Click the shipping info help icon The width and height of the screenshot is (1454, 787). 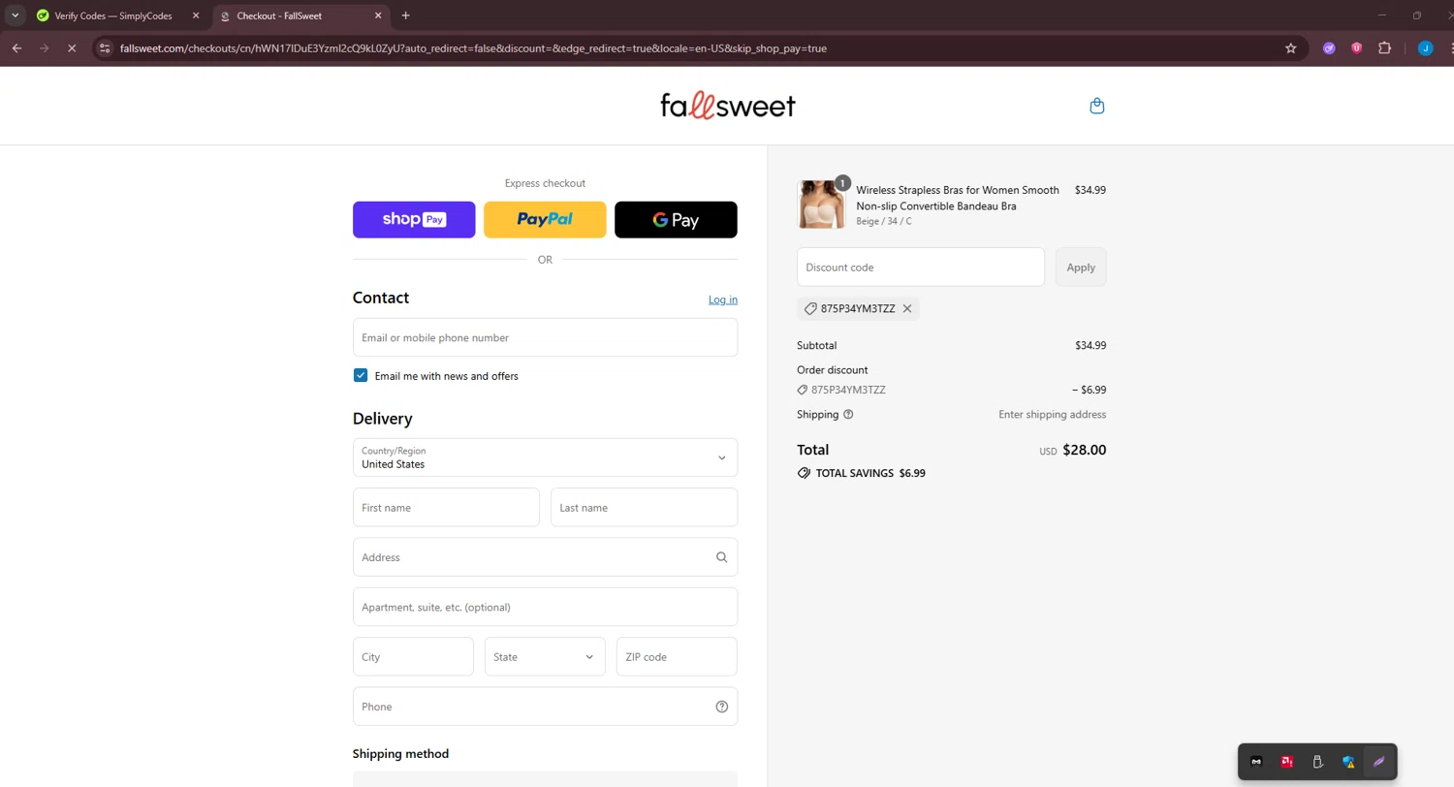[x=848, y=415]
